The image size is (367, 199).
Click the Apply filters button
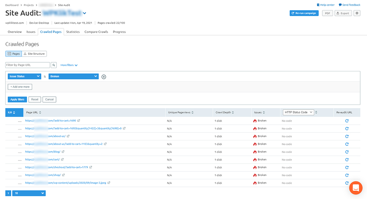point(17,100)
